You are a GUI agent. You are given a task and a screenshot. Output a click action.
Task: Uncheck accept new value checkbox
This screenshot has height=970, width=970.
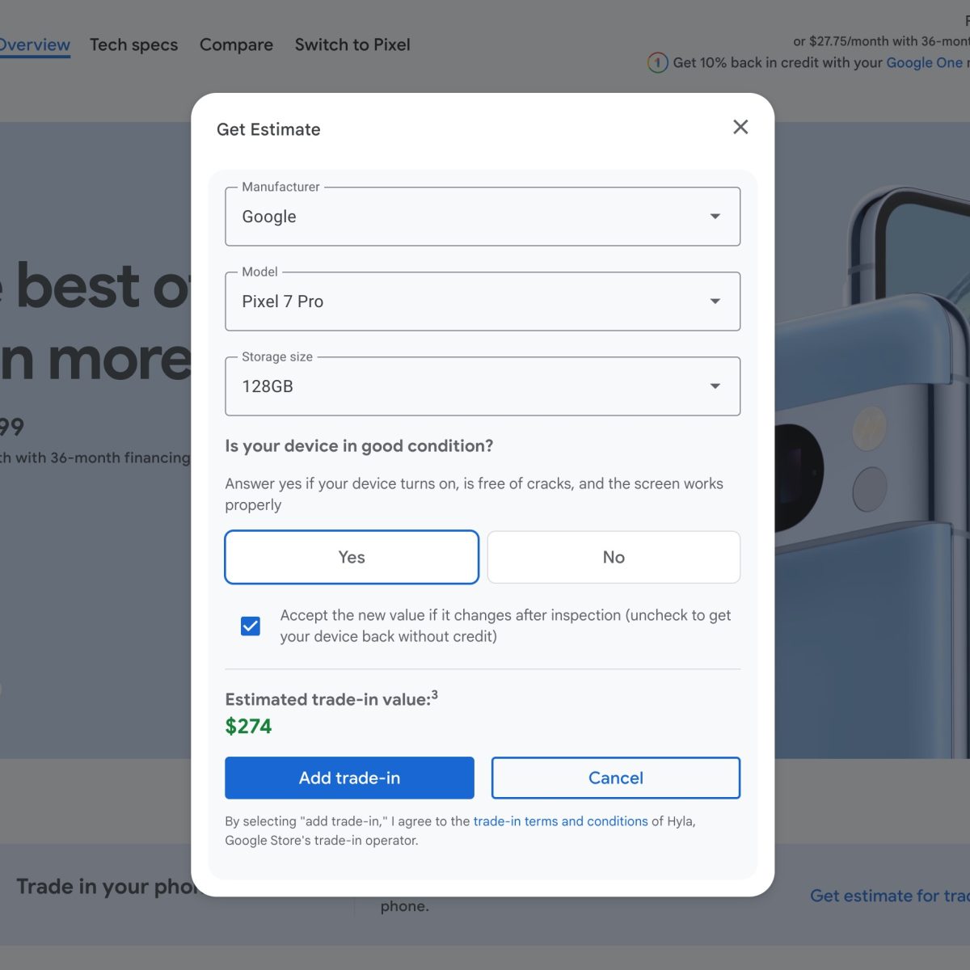coord(251,626)
